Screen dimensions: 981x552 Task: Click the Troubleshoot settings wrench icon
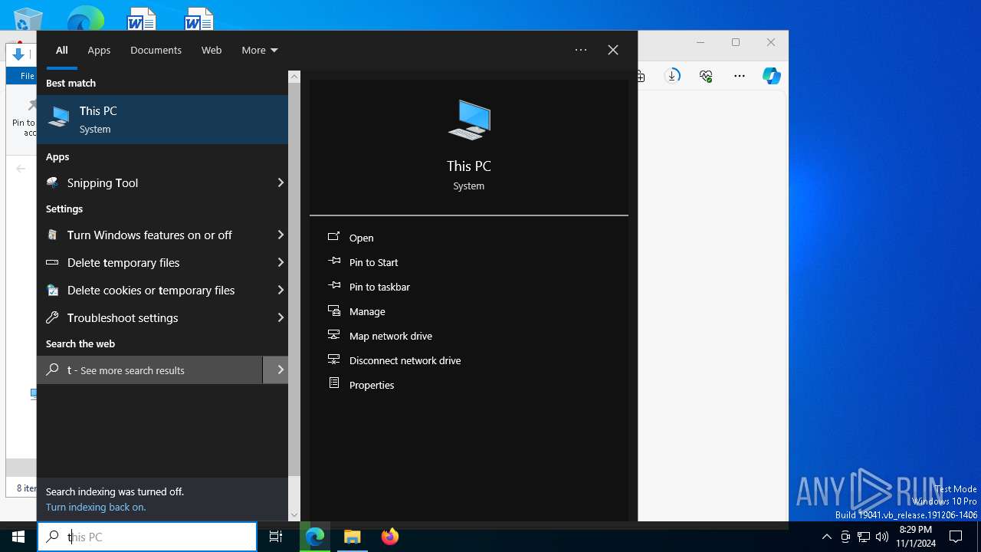(52, 317)
